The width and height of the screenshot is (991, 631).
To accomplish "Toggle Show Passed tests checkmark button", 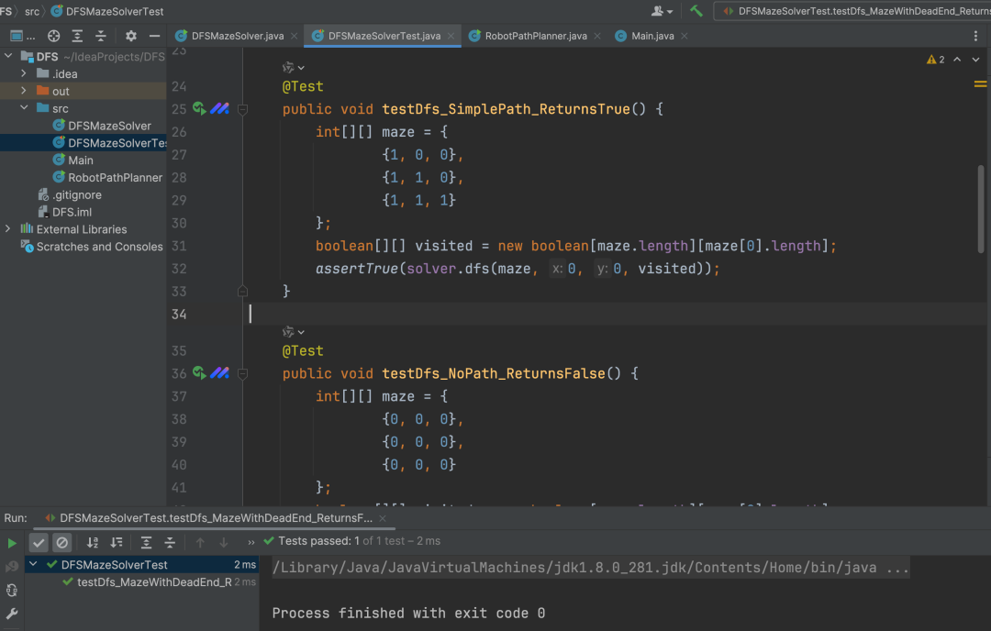I will point(39,542).
